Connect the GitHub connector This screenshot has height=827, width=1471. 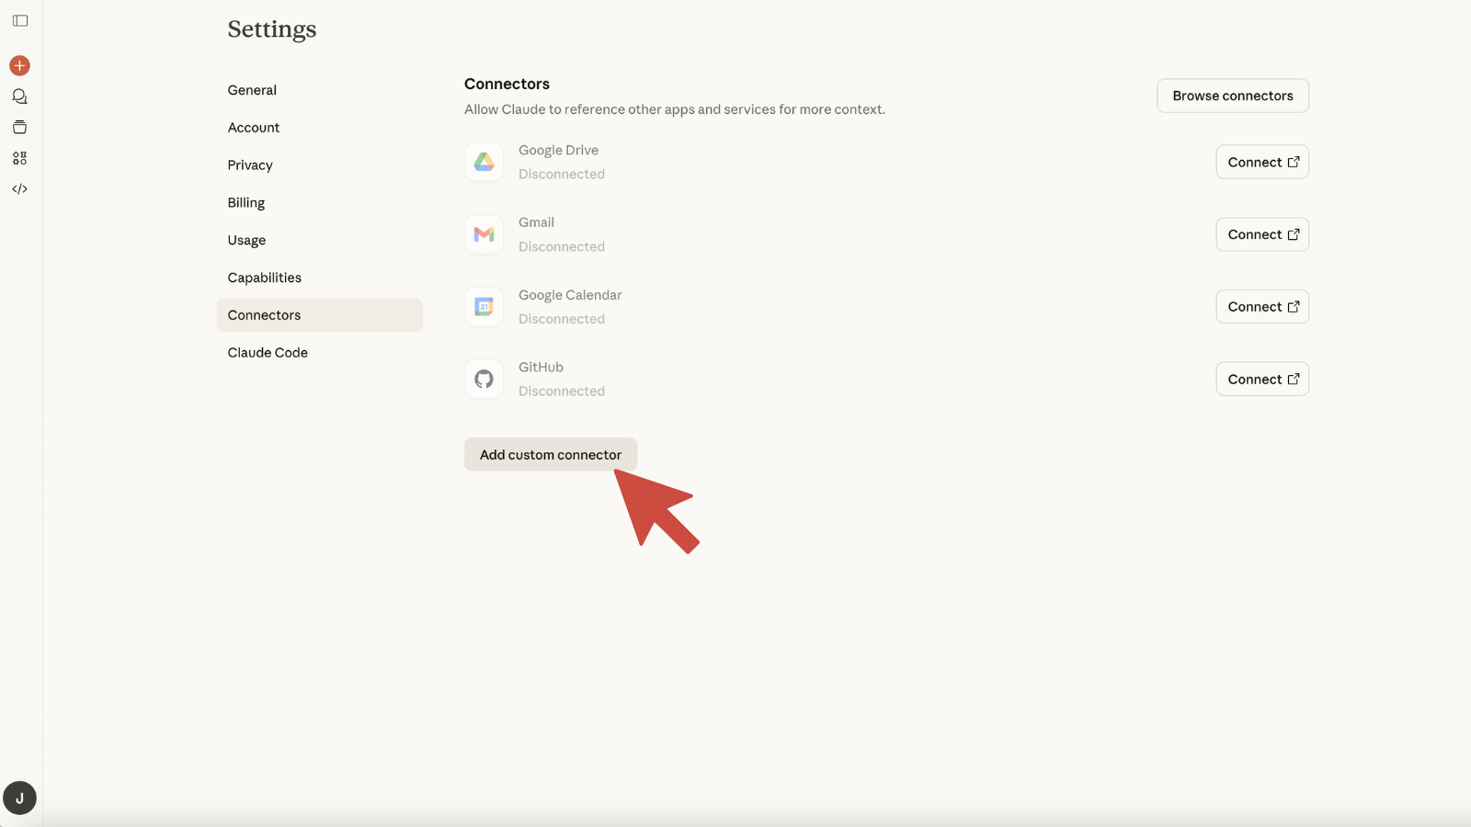pyautogui.click(x=1261, y=379)
